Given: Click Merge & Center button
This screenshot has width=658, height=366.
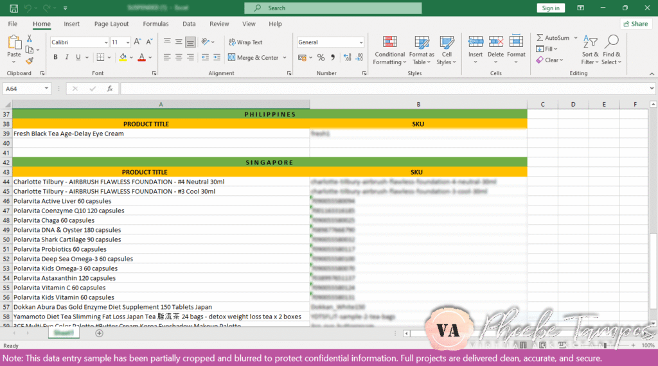Looking at the screenshot, I should 253,57.
